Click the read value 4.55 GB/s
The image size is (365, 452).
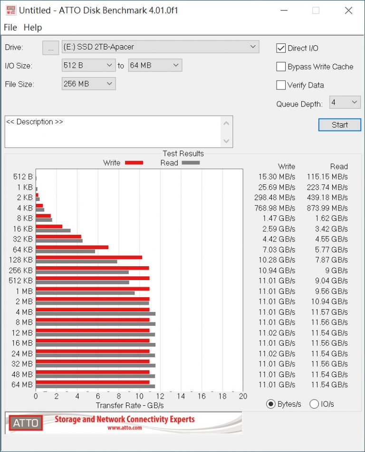pyautogui.click(x=331, y=239)
